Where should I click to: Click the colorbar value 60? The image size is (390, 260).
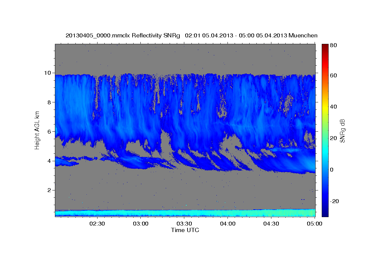333,76
